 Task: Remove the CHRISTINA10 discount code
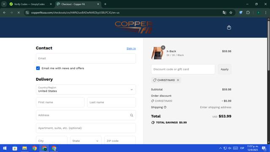tap(178, 80)
